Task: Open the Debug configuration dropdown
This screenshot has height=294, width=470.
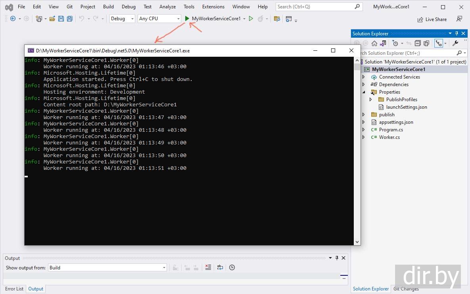Action: [x=122, y=19]
